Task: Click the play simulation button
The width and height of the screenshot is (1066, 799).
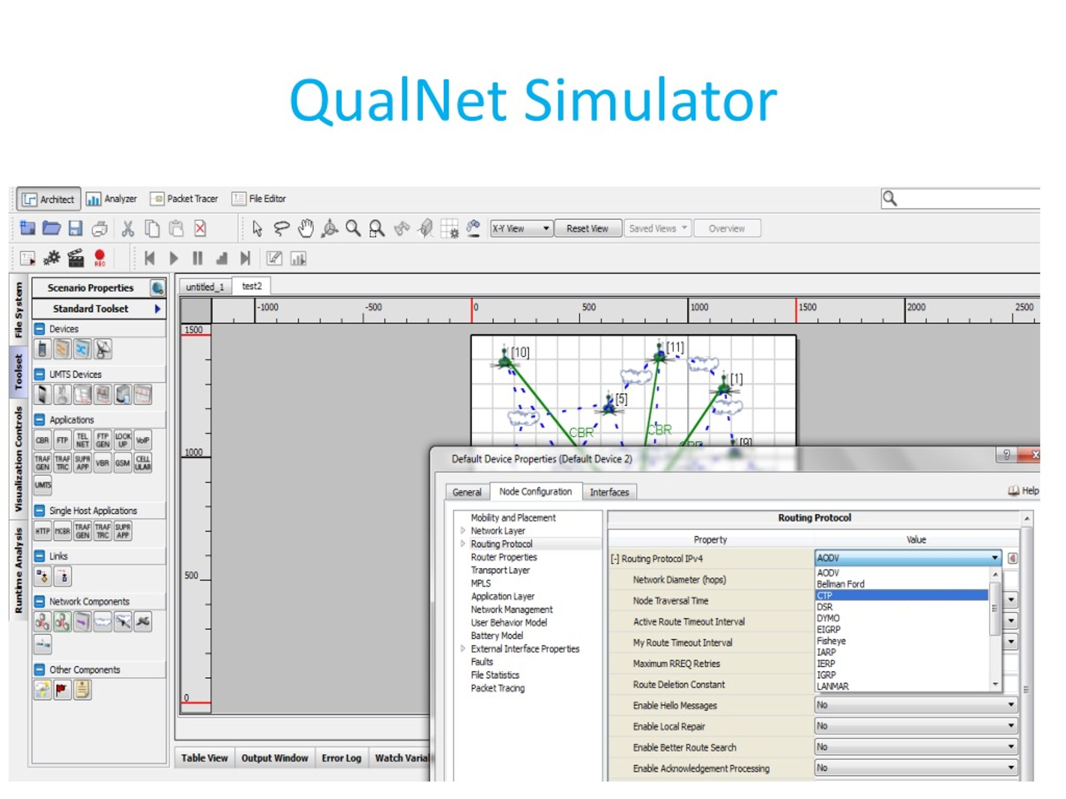Action: coord(174,258)
